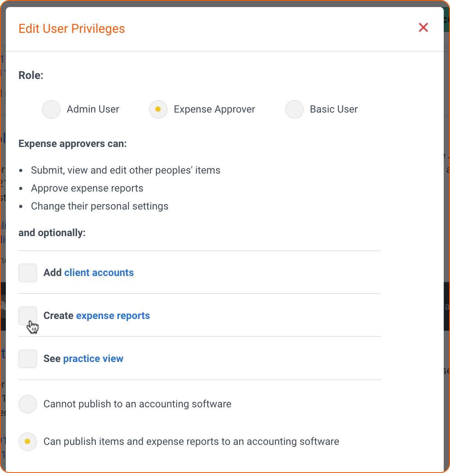Click the word "See" beside practice view
Screen dimensions: 450x473
click(52, 359)
